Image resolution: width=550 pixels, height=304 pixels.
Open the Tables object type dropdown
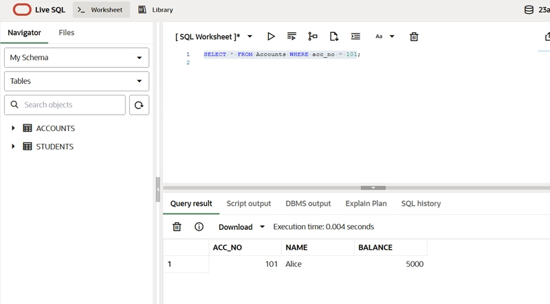tap(76, 81)
